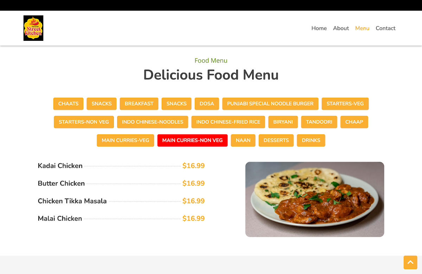This screenshot has height=274, width=422.
Task: Show Indo Chinese-Noodles items
Action: coord(153,122)
